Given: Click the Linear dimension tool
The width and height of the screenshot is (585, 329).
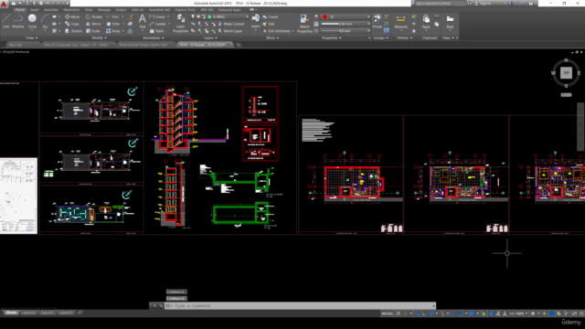Looking at the screenshot, I should coord(157,16).
